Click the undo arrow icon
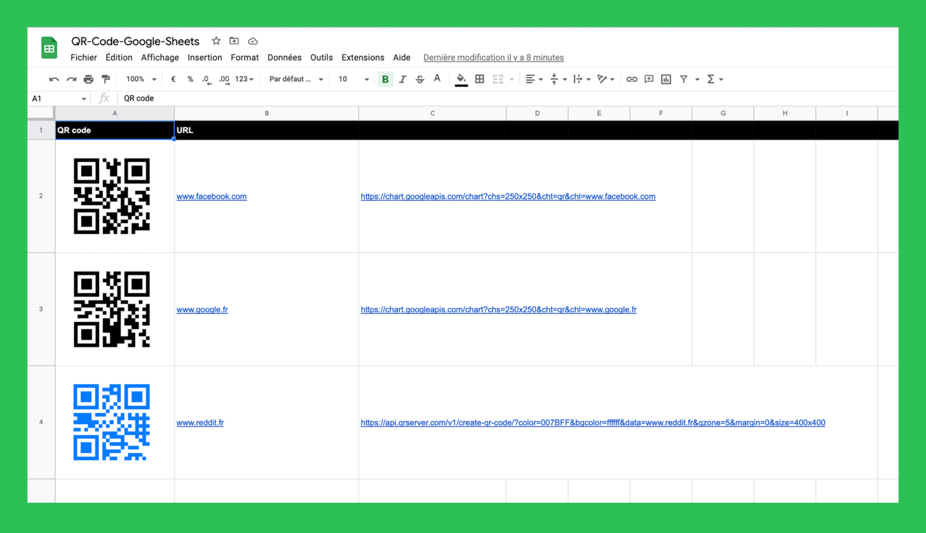The height and width of the screenshot is (533, 926). coord(54,79)
